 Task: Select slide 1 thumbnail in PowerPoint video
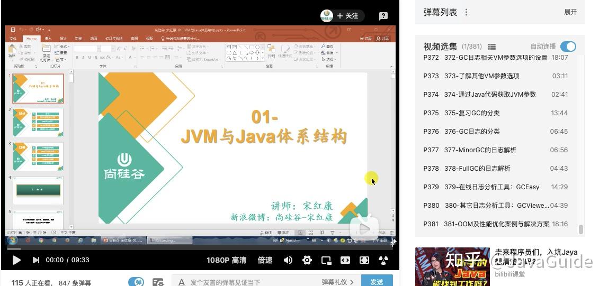(x=38, y=89)
